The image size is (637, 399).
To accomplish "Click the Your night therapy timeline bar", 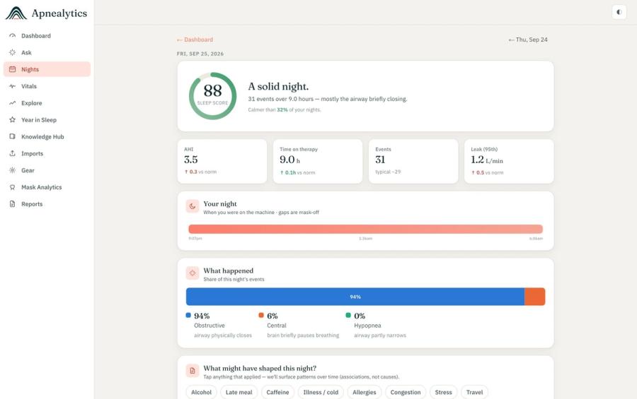I will pyautogui.click(x=365, y=229).
